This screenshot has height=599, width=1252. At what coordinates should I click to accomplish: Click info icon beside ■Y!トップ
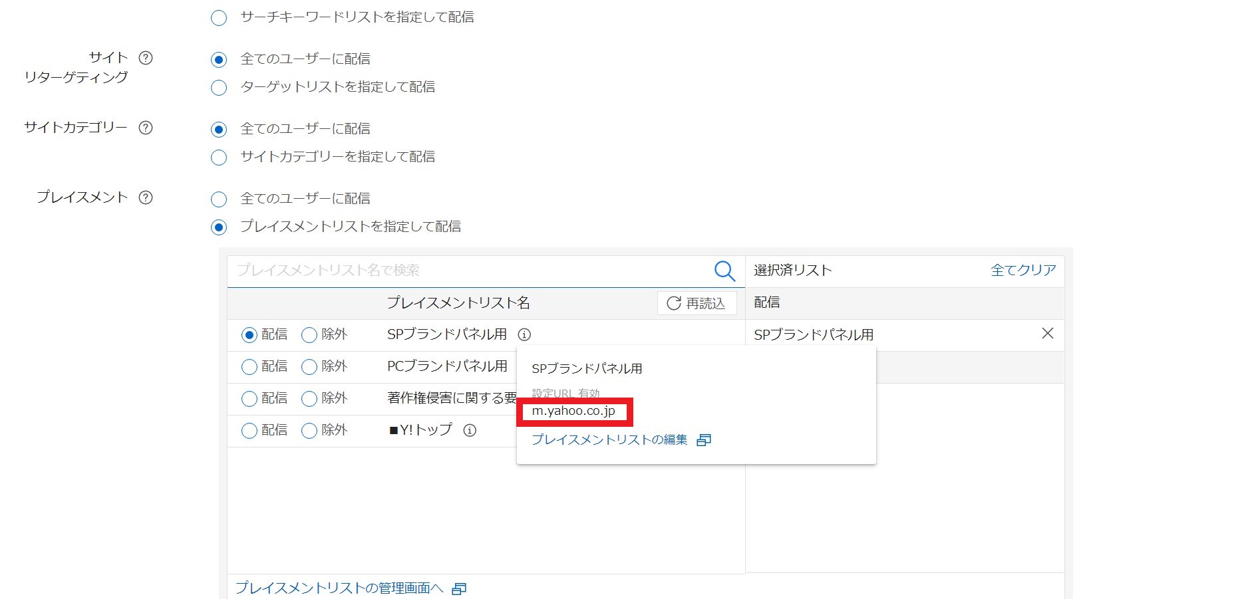(x=470, y=430)
